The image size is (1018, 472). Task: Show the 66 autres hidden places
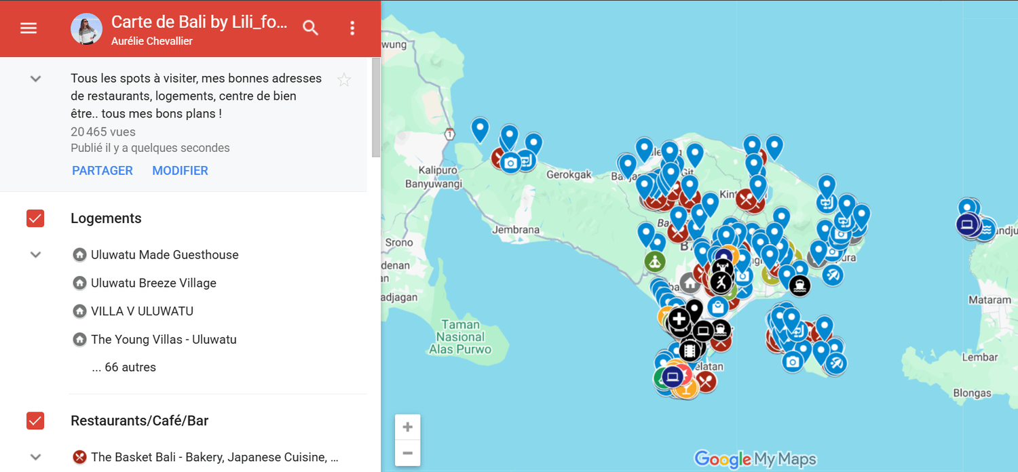point(124,368)
